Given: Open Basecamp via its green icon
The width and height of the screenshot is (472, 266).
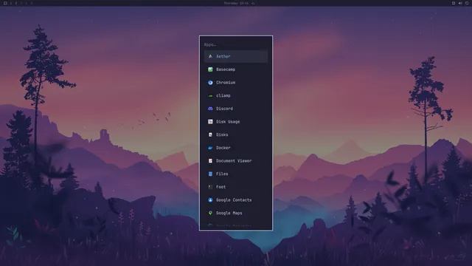Looking at the screenshot, I should click(x=210, y=69).
